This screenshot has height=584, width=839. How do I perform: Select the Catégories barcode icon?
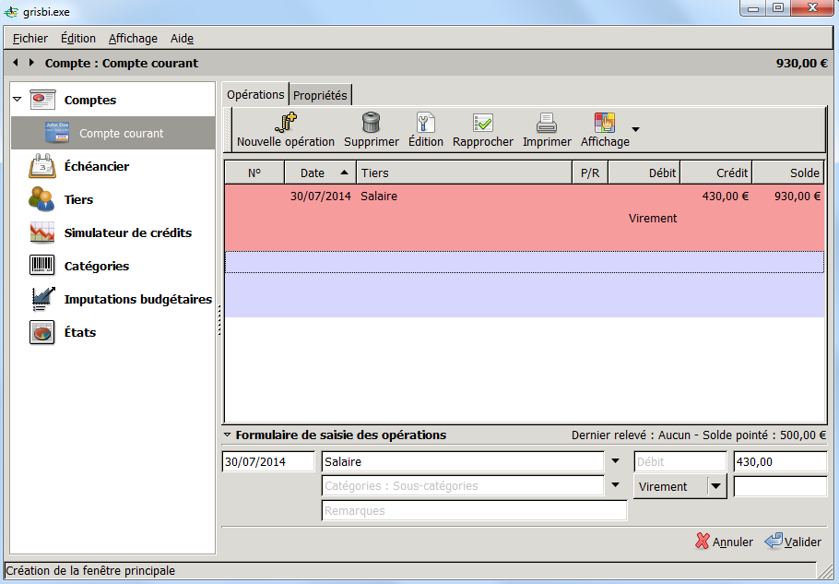[41, 266]
